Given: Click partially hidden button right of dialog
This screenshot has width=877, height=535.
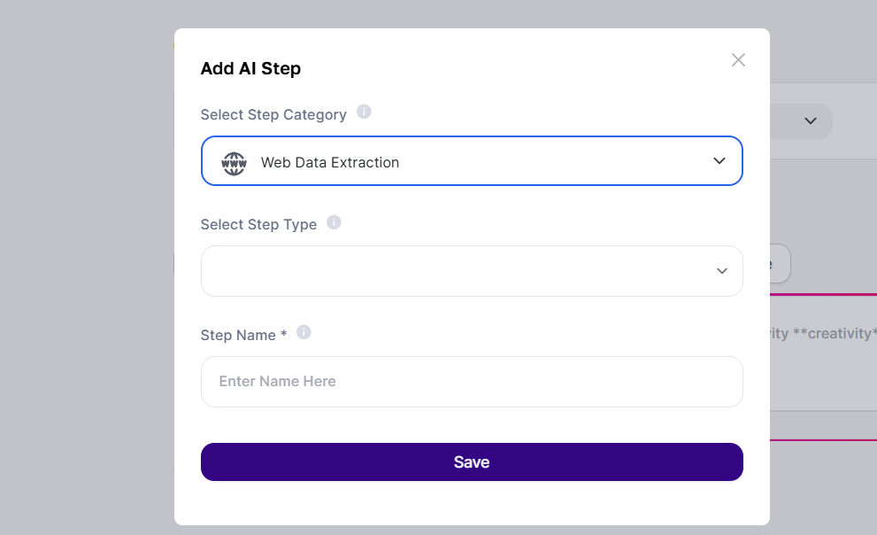Looking at the screenshot, I should 780,264.
